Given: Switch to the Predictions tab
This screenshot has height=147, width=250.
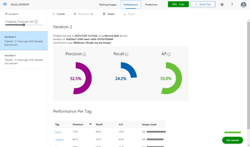Looking at the screenshot, I should (151, 5).
